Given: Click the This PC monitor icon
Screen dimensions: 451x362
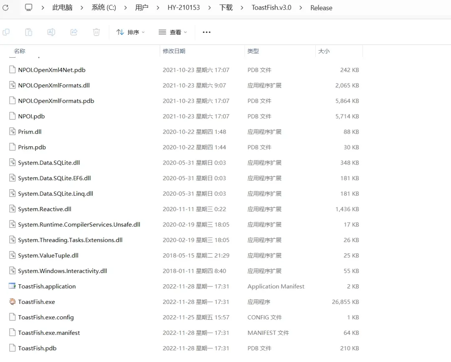Looking at the screenshot, I should (28, 8).
